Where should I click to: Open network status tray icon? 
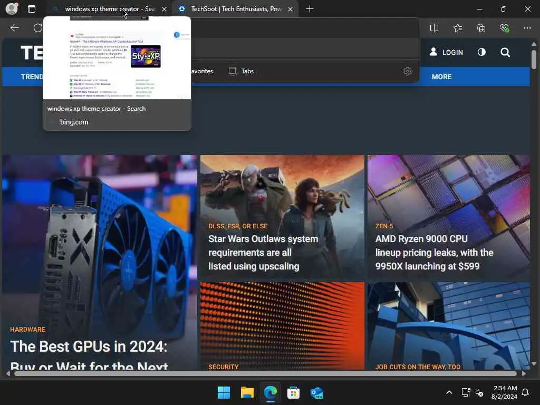point(466,392)
